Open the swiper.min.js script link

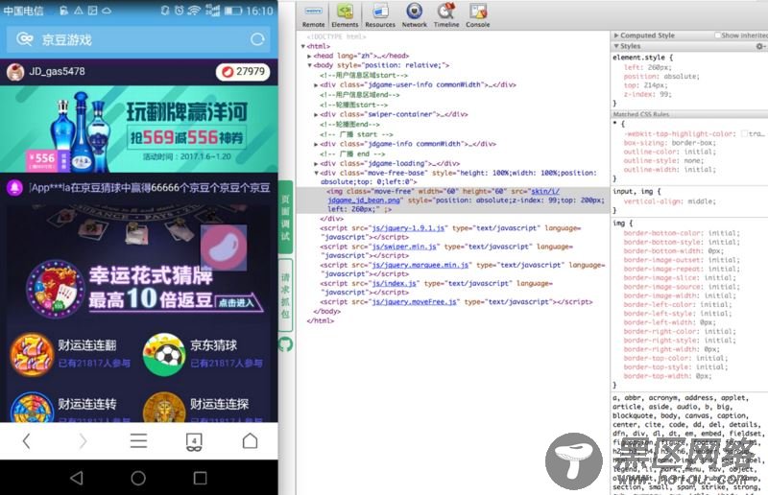pyautogui.click(x=403, y=247)
